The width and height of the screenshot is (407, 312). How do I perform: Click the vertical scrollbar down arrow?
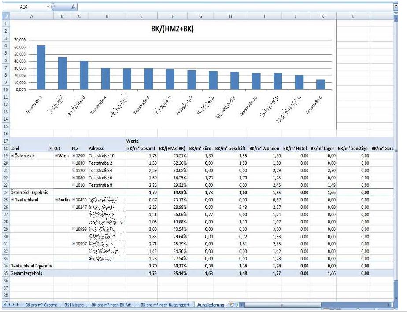396,299
